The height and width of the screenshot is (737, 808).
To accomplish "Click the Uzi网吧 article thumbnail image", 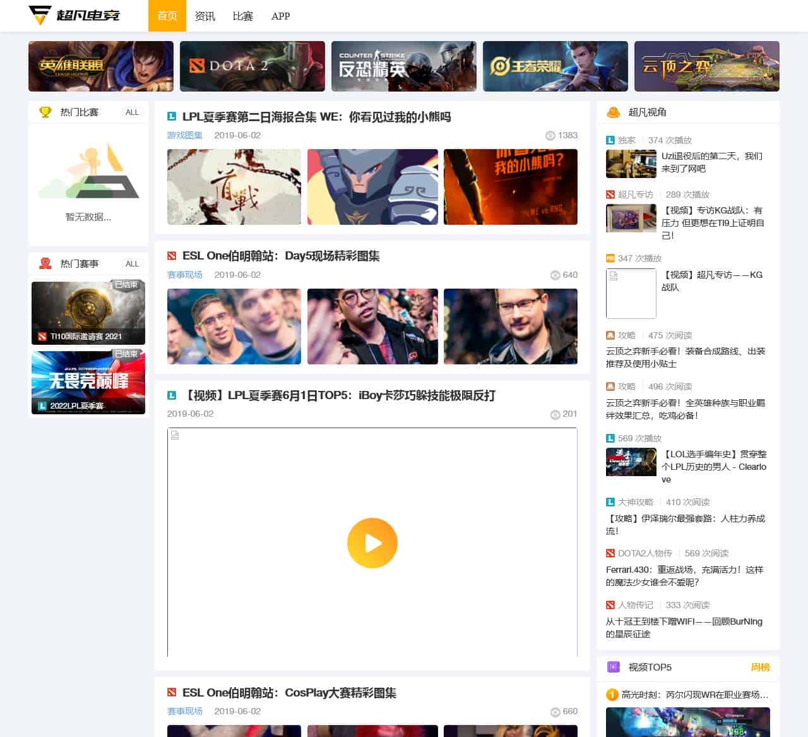I will (x=631, y=164).
